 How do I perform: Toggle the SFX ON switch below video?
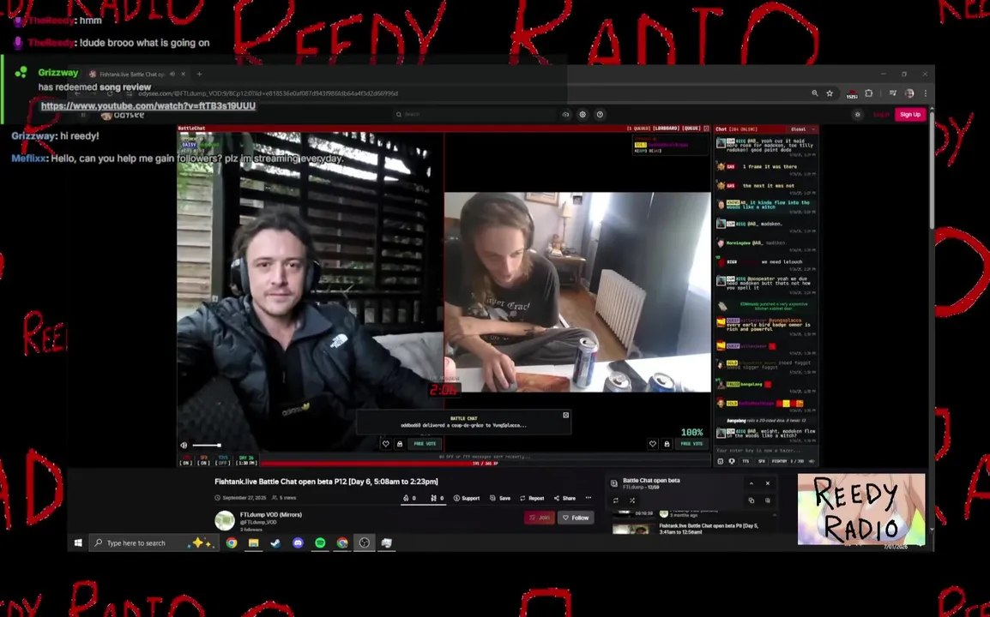203,460
